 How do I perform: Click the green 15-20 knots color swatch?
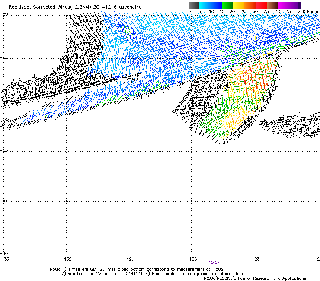click(x=227, y=5)
